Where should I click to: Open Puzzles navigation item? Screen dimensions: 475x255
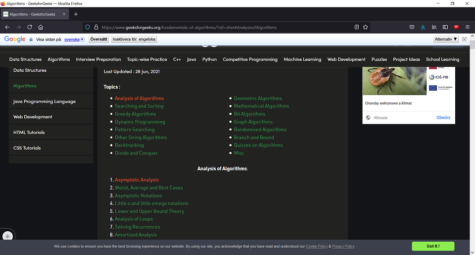(380, 59)
